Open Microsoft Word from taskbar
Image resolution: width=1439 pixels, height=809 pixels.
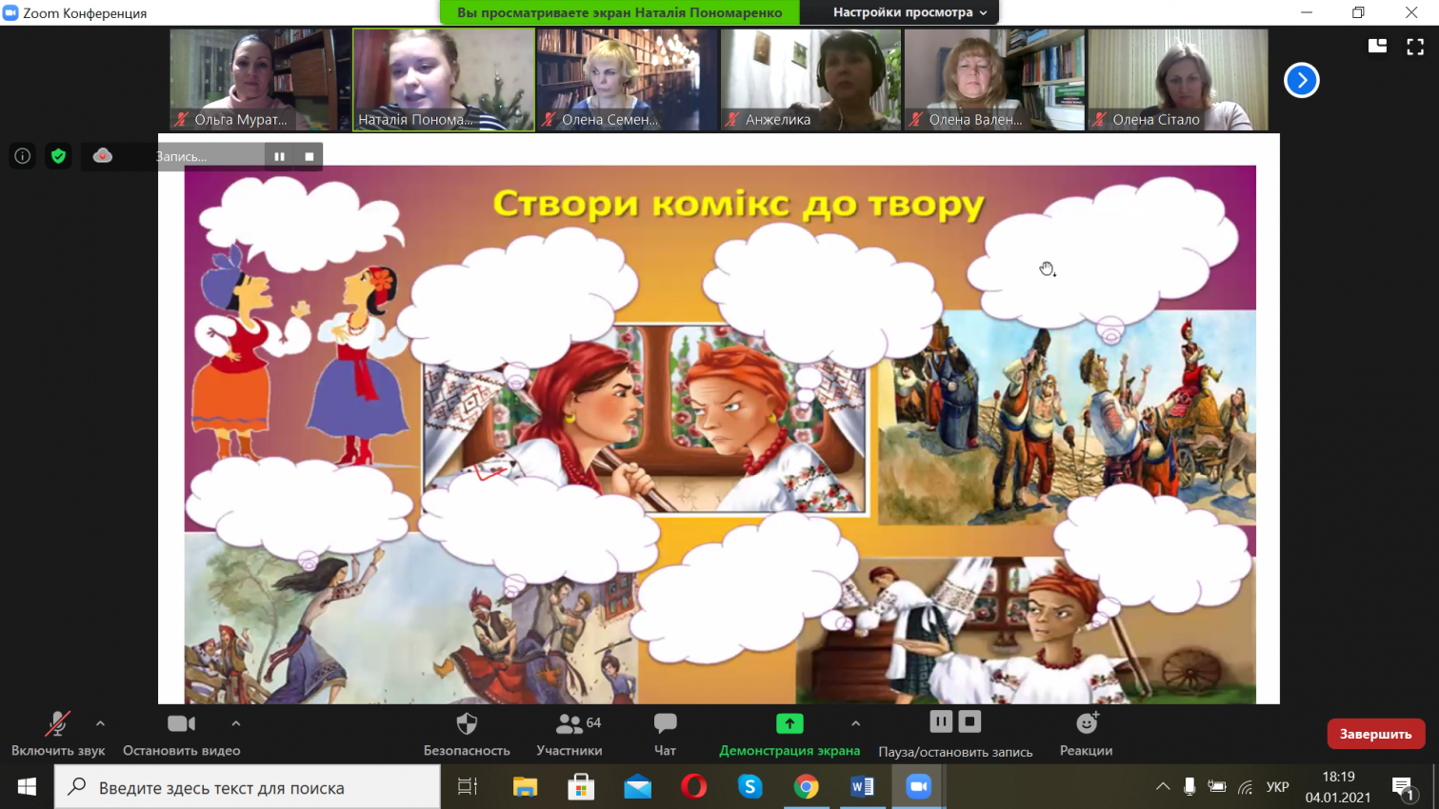862,787
